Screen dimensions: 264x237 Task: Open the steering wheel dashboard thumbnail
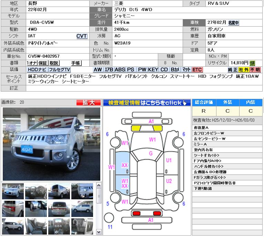coord(36,191)
